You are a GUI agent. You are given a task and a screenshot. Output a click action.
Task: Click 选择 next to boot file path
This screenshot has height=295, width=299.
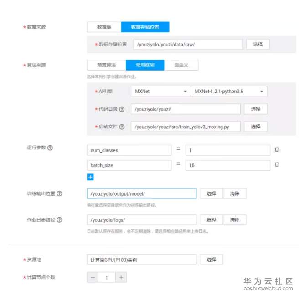point(256,127)
